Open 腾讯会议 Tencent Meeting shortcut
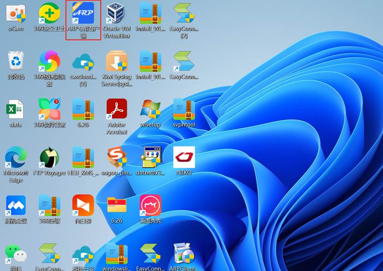This screenshot has width=383, height=271. click(16, 206)
